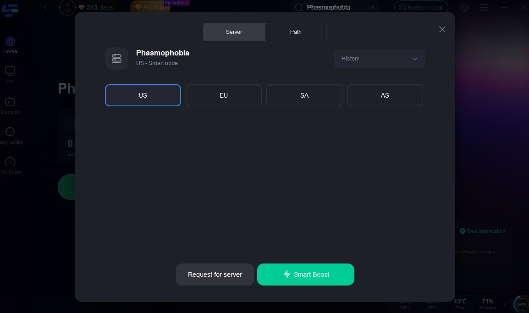The height and width of the screenshot is (313, 529).
Task: Select the PC mode sidebar icon
Action: tap(10, 71)
